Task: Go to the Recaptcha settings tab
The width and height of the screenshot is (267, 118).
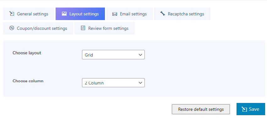Action: [182, 14]
